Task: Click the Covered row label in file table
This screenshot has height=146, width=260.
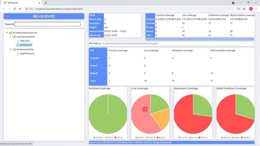Action: (94, 58)
